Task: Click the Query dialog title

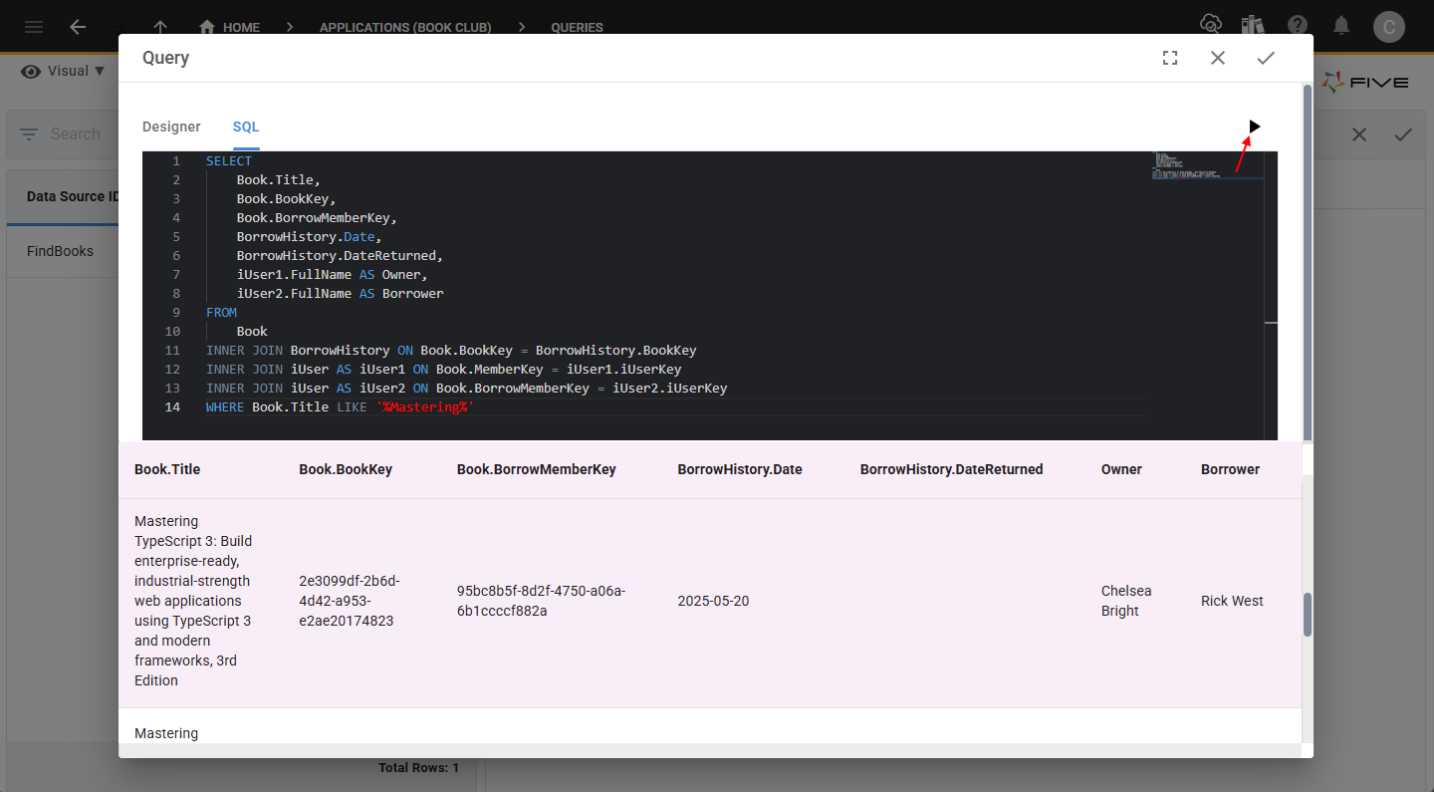Action: tap(165, 58)
